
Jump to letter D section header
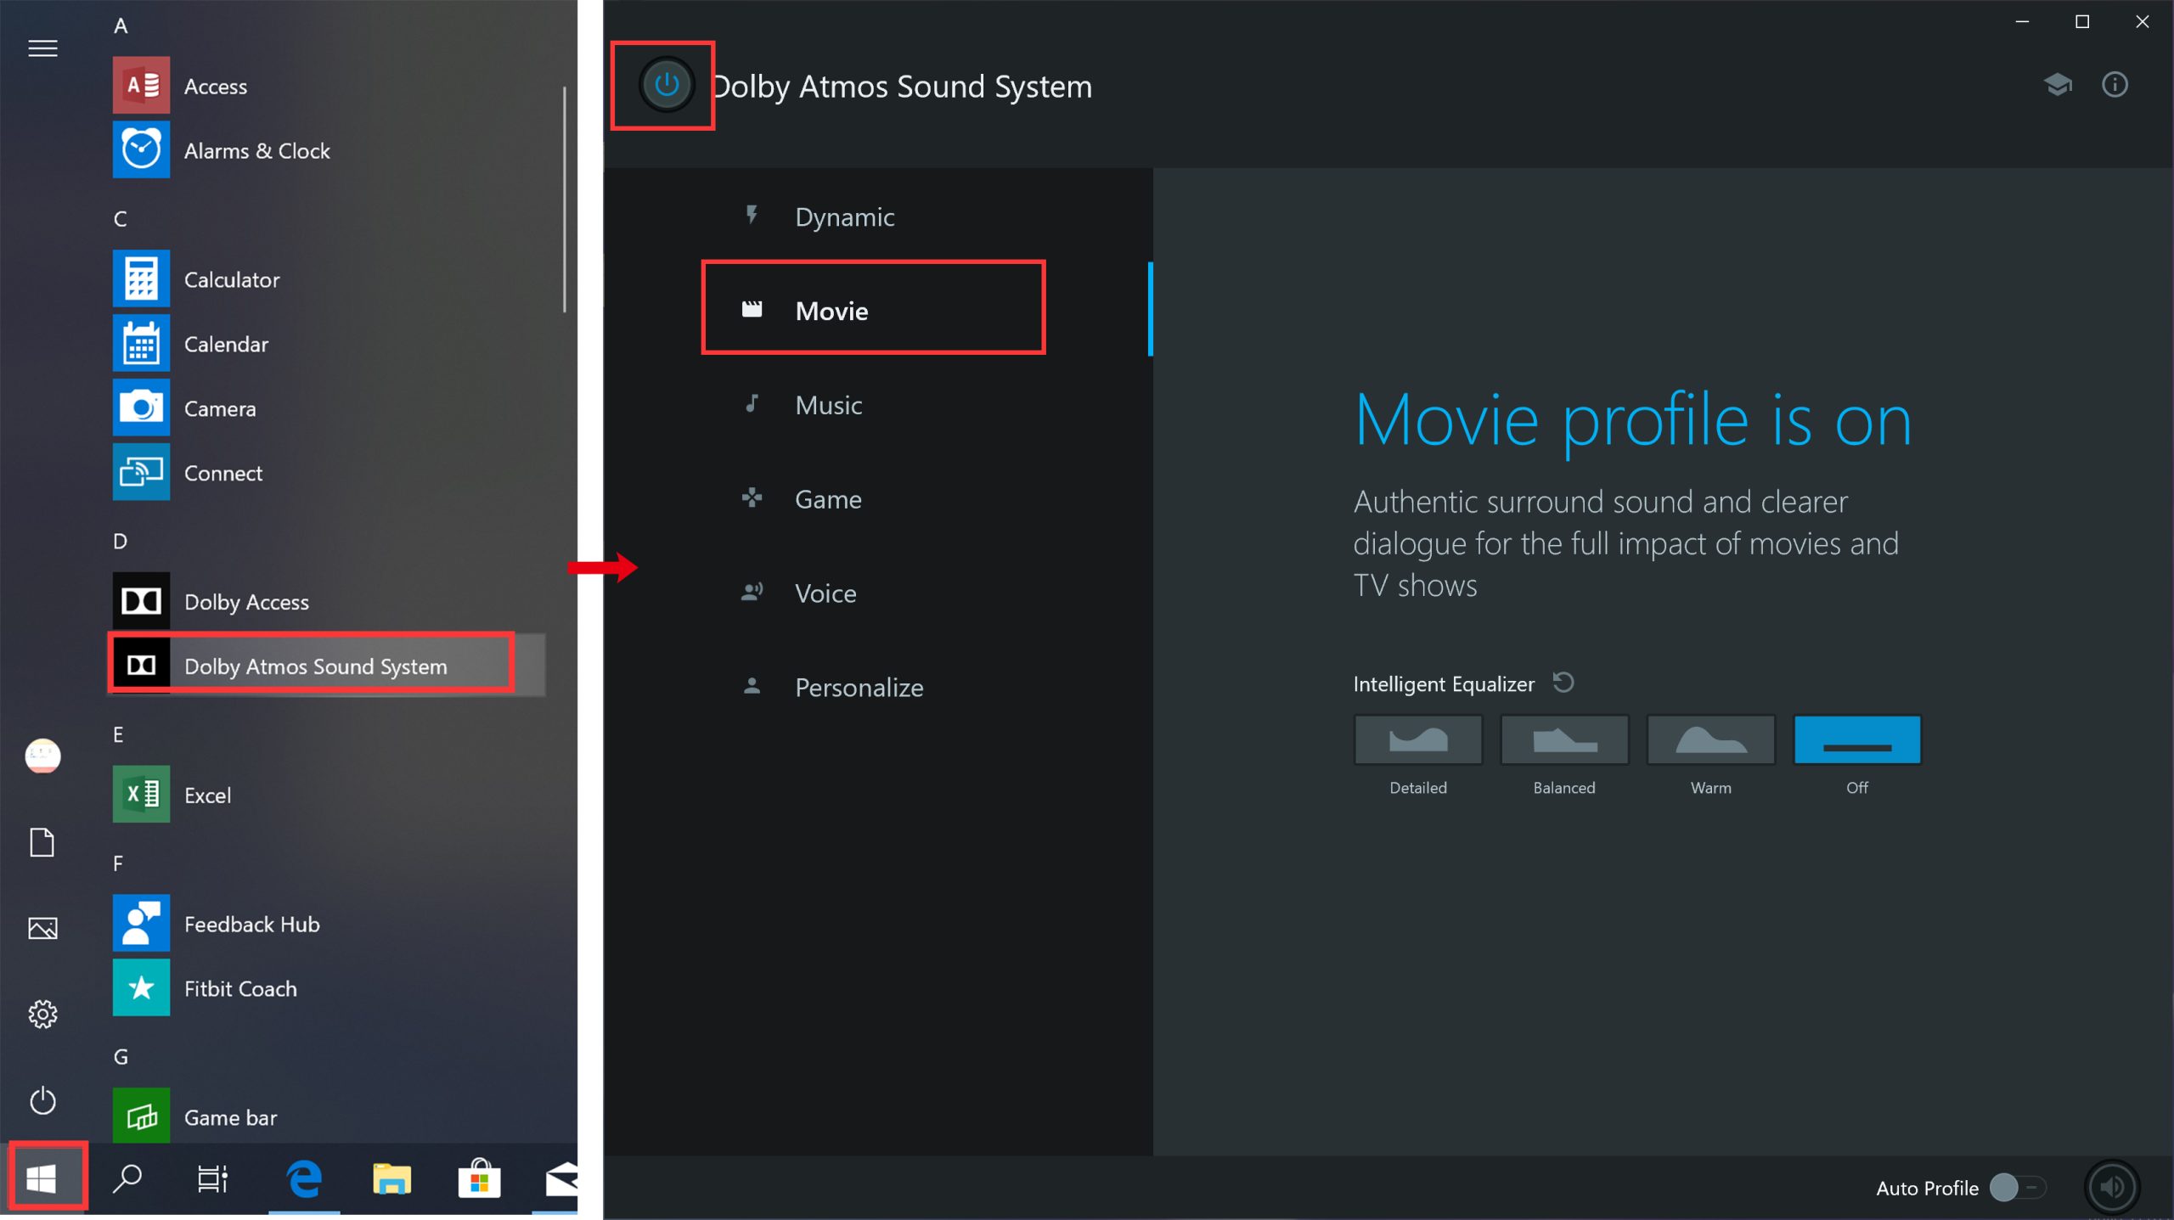coord(121,541)
